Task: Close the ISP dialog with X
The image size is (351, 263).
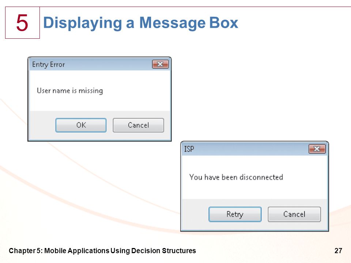Action: (x=317, y=149)
